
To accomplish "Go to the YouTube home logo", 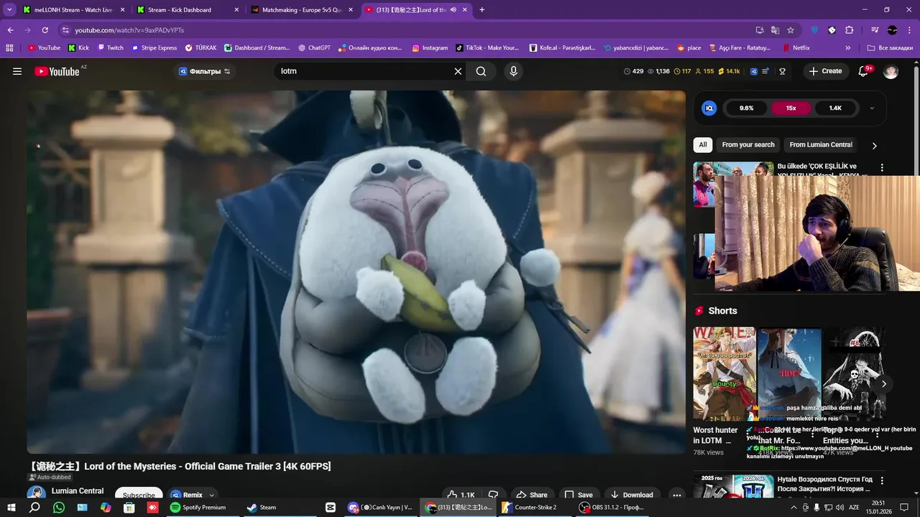I will click(x=57, y=71).
